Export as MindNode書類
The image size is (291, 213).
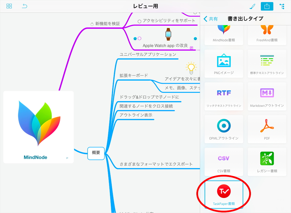point(224,35)
